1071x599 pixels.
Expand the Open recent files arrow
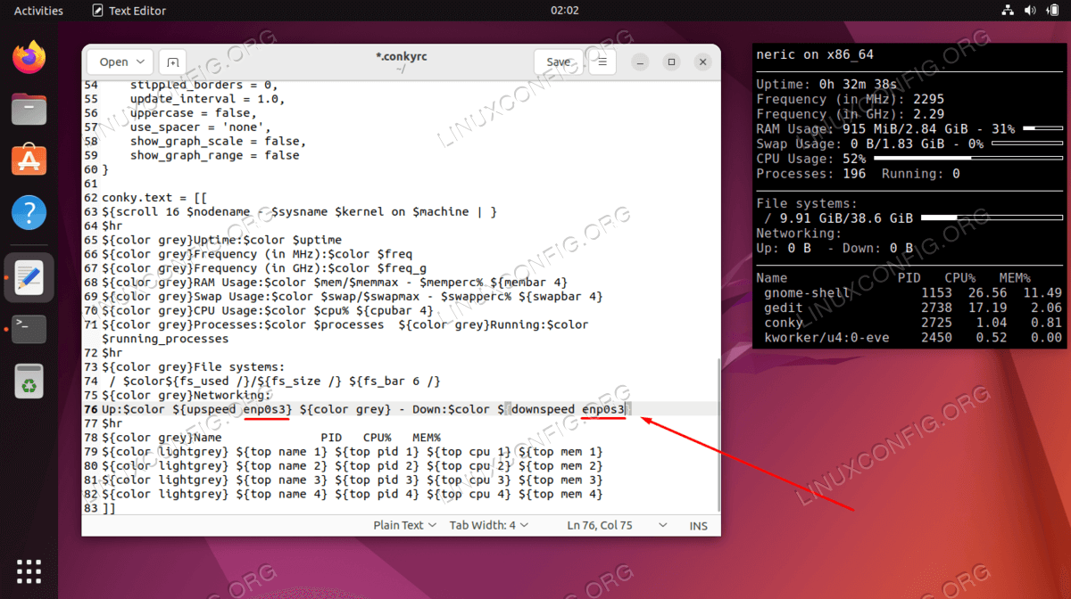coord(142,62)
